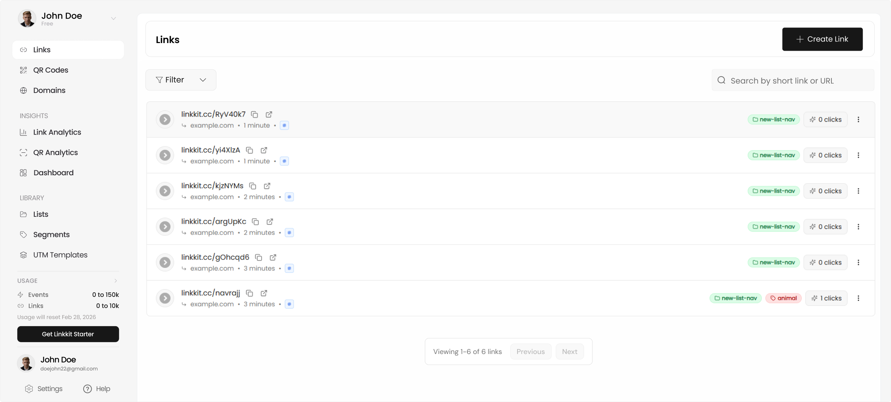Click the Get Linkkit Starter button
Viewport: 891px width, 402px height.
68,334
